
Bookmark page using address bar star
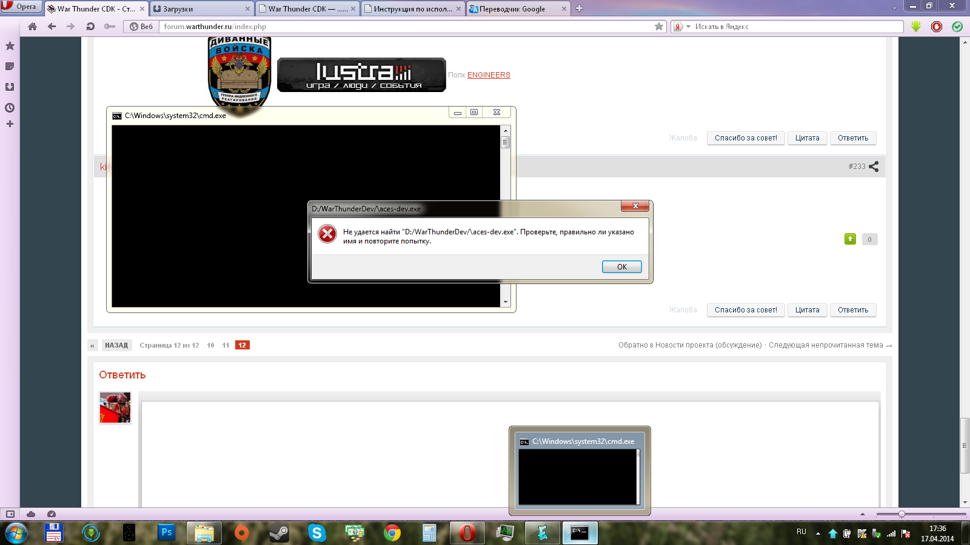659,27
